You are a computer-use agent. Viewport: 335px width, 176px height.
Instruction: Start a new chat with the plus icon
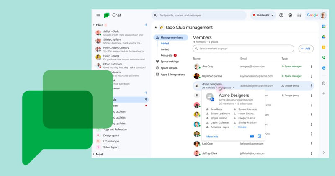coord(146,25)
